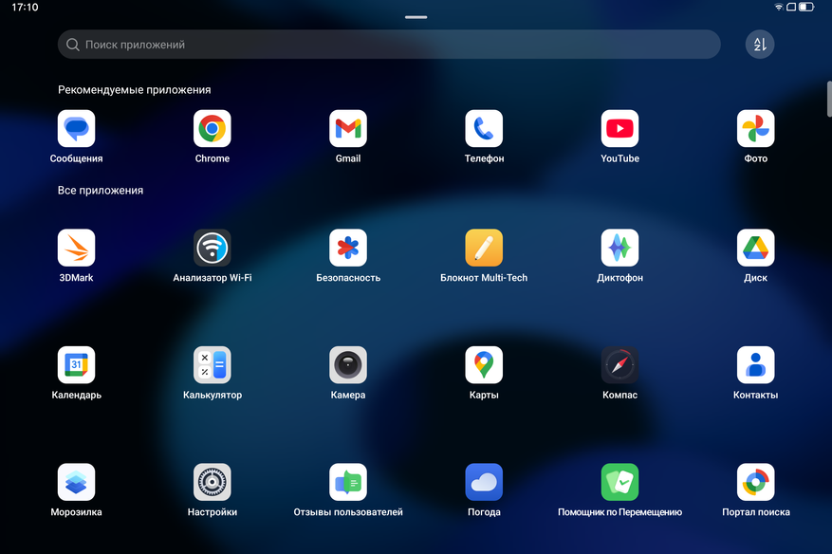The image size is (832, 554).
Task: Open the Настройки settings app
Action: point(213,482)
